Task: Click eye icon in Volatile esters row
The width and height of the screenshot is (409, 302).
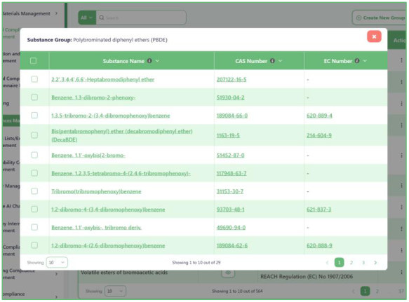Action: [x=228, y=273]
